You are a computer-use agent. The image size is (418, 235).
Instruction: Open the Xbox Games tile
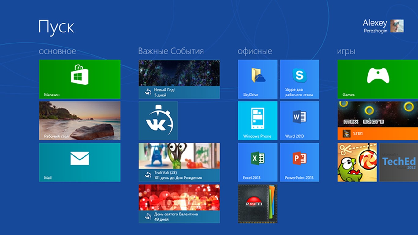point(378,79)
